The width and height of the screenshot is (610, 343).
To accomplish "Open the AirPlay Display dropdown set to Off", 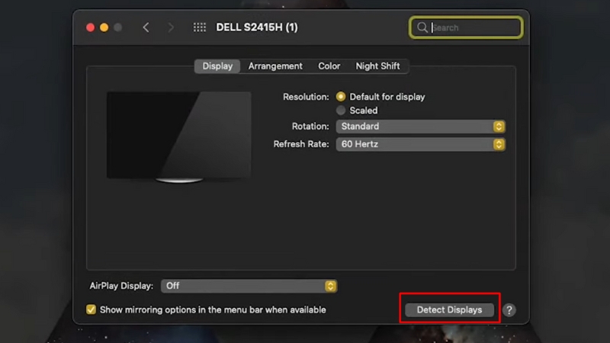I will tap(249, 287).
